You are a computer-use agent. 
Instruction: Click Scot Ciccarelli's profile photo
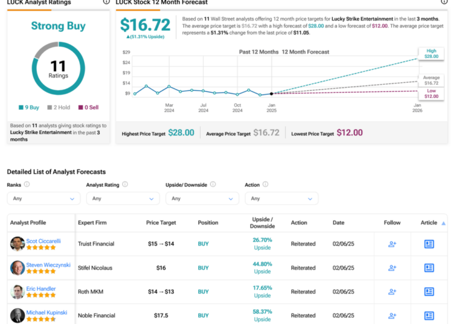point(18,244)
